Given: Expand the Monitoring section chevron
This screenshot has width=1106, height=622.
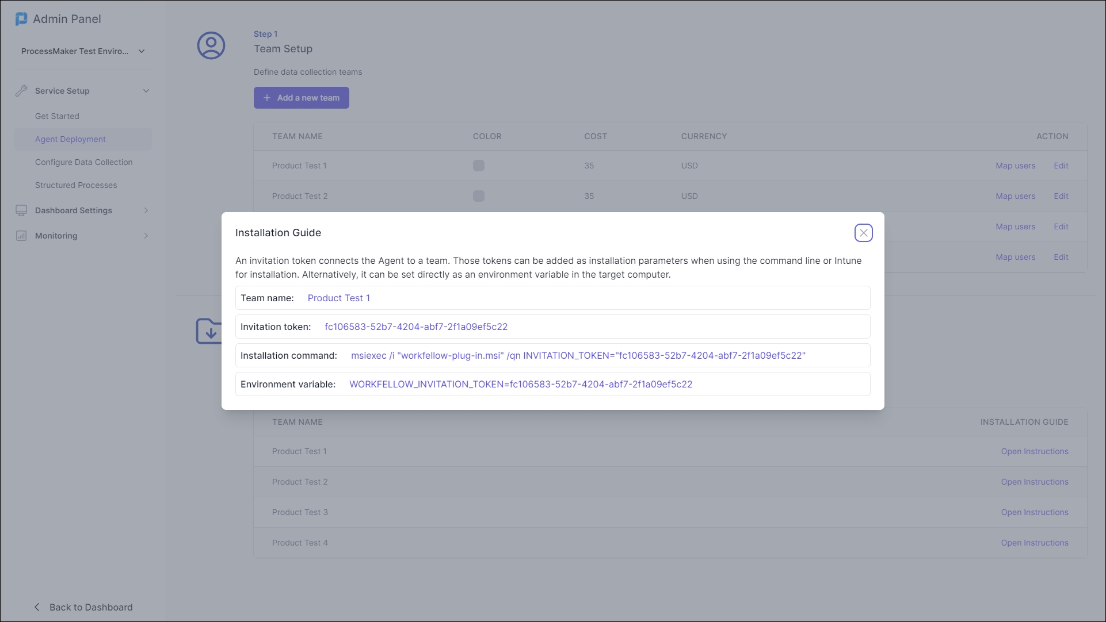Looking at the screenshot, I should coord(146,236).
